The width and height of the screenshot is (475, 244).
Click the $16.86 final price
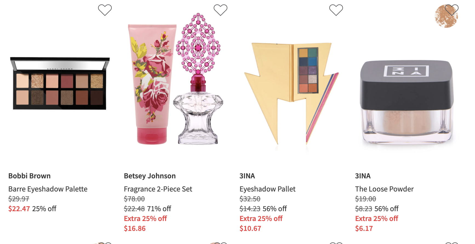[135, 228]
